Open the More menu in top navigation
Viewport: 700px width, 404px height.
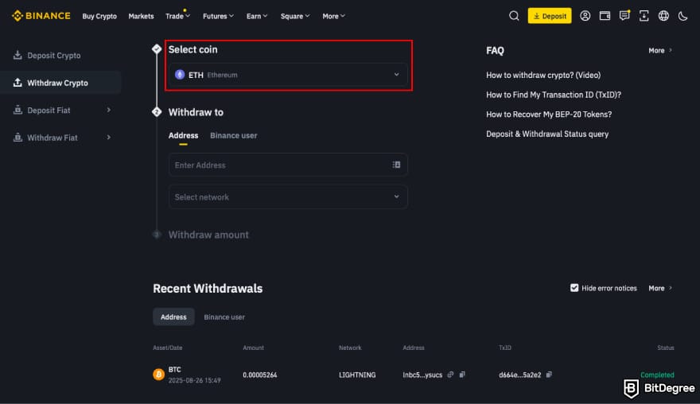(333, 16)
